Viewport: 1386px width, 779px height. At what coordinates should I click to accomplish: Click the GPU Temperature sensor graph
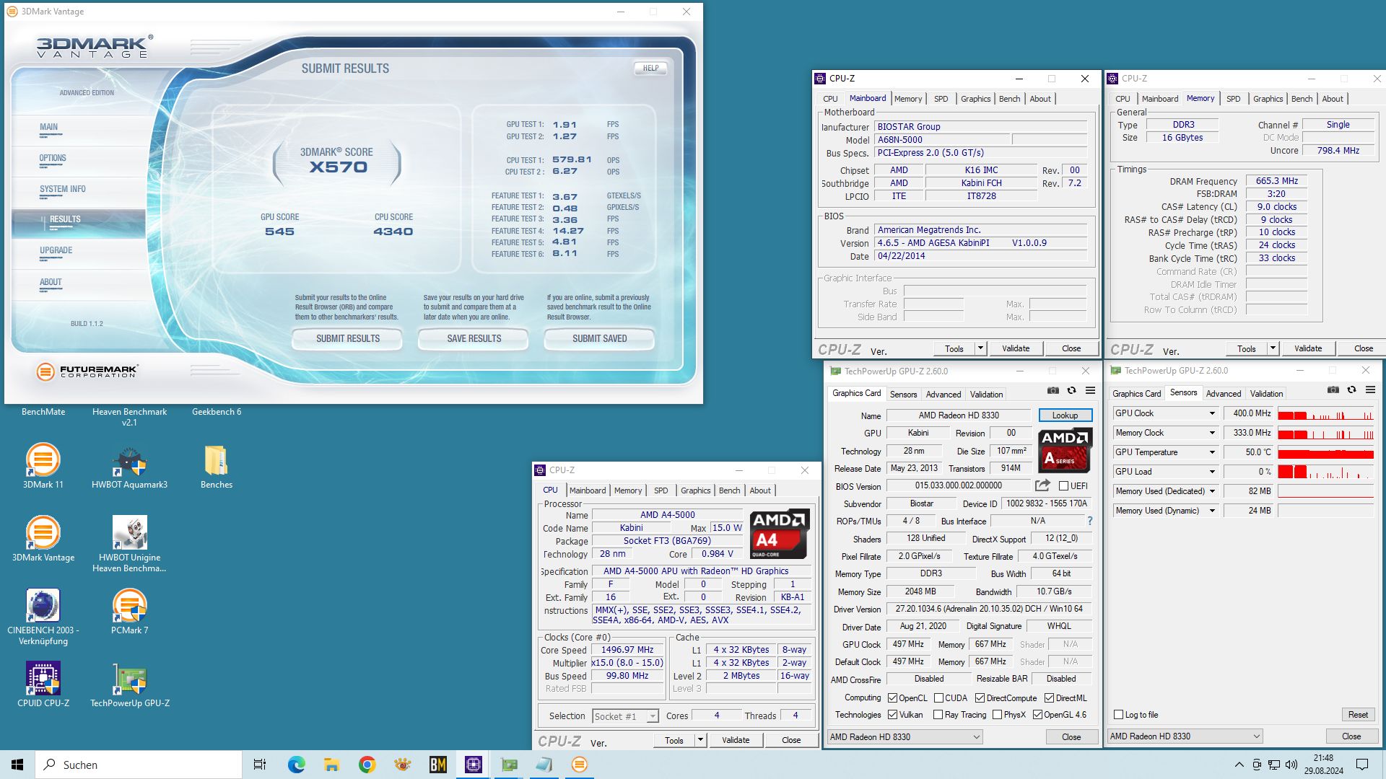point(1325,453)
